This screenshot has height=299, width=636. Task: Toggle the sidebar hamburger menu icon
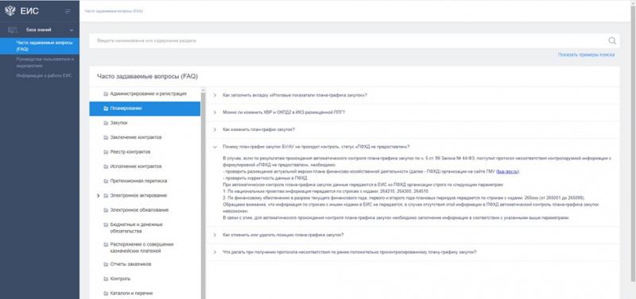coord(68,11)
